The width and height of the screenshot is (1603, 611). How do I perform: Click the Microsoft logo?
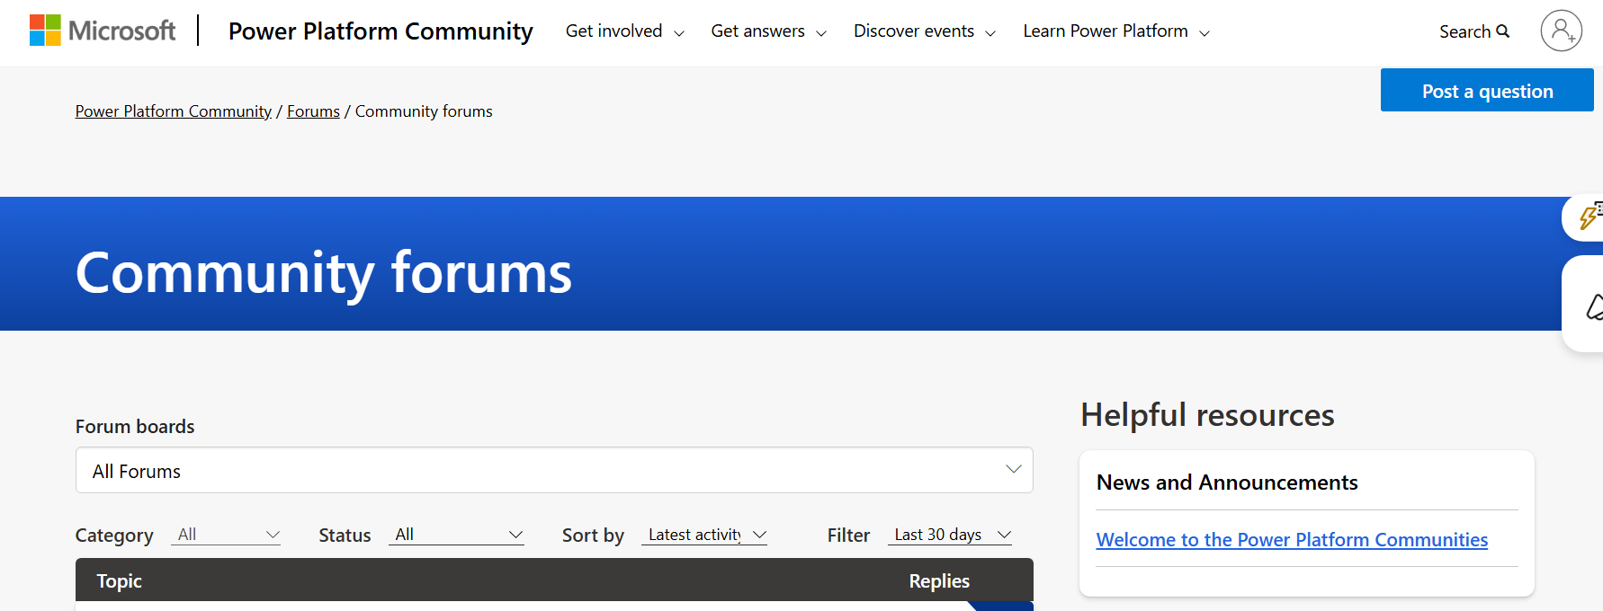[x=103, y=31]
